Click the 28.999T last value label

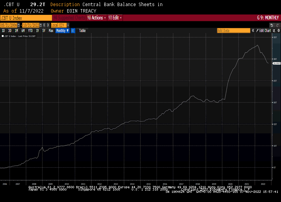pyautogui.click(x=276, y=63)
